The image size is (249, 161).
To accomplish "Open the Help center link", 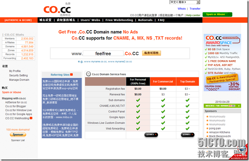I will tap(193, 15).
